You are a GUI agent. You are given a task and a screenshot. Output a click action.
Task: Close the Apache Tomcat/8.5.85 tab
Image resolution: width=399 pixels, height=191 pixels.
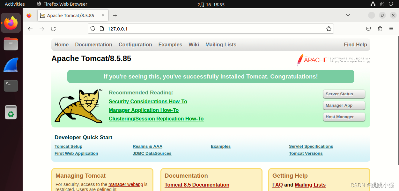[103, 15]
